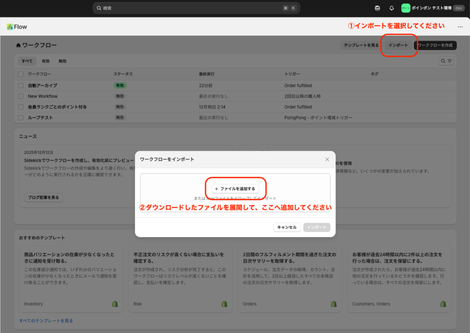Image resolution: width=470 pixels, height=333 pixels.
Task: Toggle the select-all workflows header checkbox
Action: click(21, 74)
